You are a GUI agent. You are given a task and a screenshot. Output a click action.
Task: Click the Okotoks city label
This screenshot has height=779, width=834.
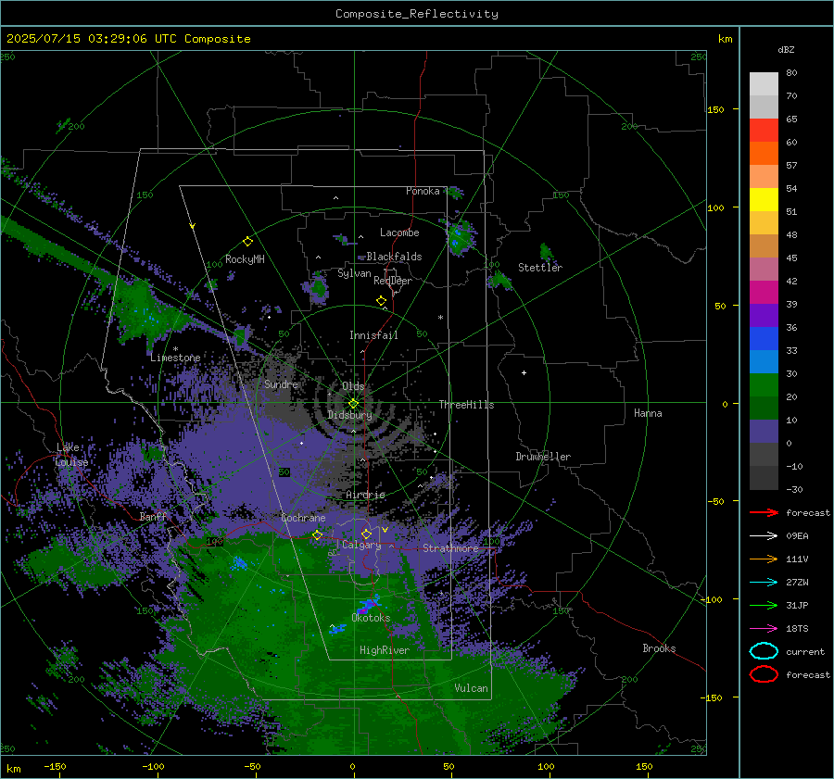click(371, 618)
